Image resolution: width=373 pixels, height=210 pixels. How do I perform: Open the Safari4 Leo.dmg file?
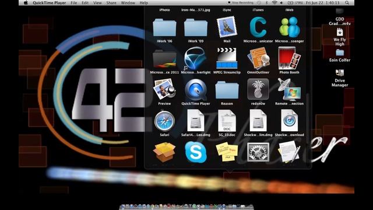[196, 121]
